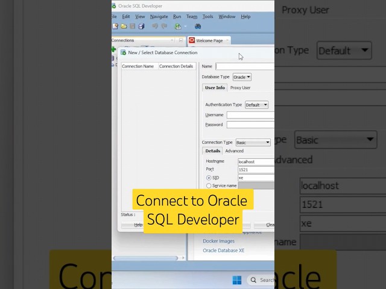
Task: Click the green plus New Connection icon
Action: pyautogui.click(x=114, y=49)
